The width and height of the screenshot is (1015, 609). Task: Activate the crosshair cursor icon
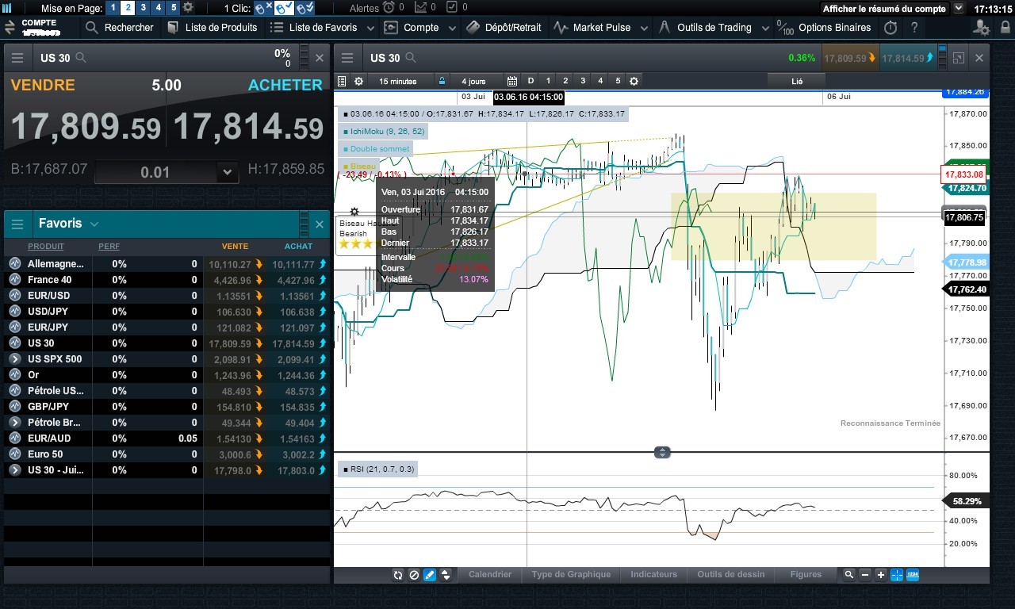897,575
